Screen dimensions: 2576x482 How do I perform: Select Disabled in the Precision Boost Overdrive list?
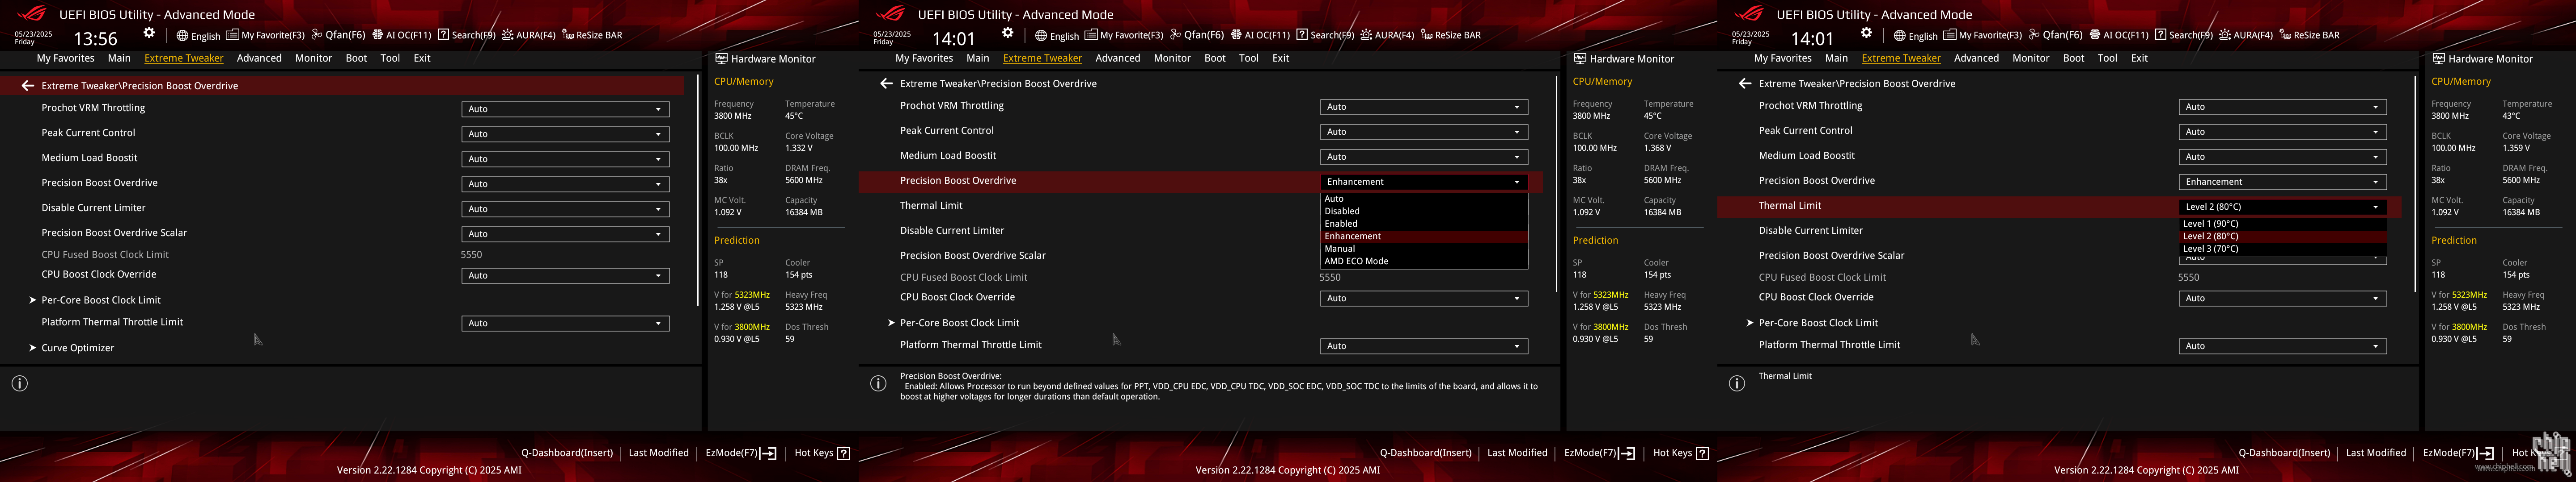[1424, 212]
